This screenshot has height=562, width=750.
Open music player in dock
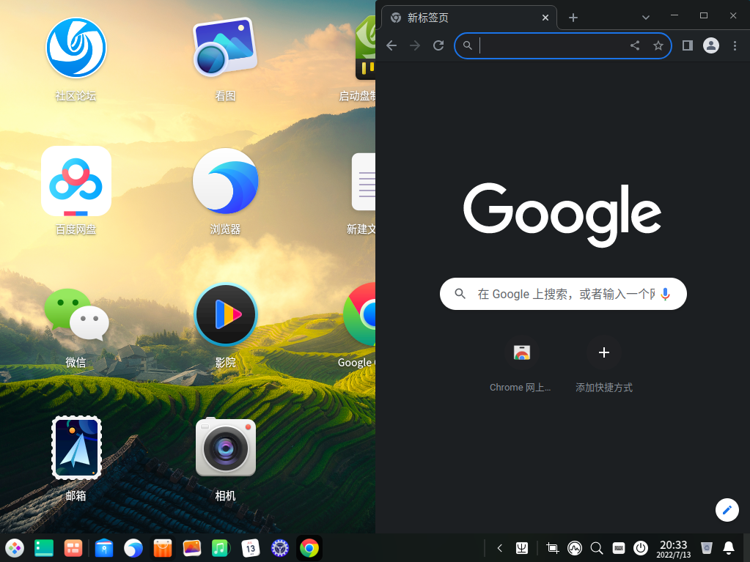[x=221, y=548]
